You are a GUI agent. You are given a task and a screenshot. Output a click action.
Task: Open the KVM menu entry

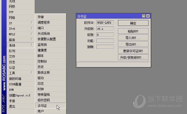pos(20,90)
